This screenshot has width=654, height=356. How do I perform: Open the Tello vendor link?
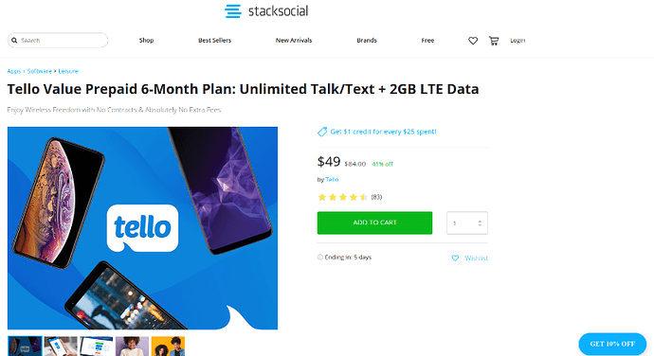click(332, 180)
